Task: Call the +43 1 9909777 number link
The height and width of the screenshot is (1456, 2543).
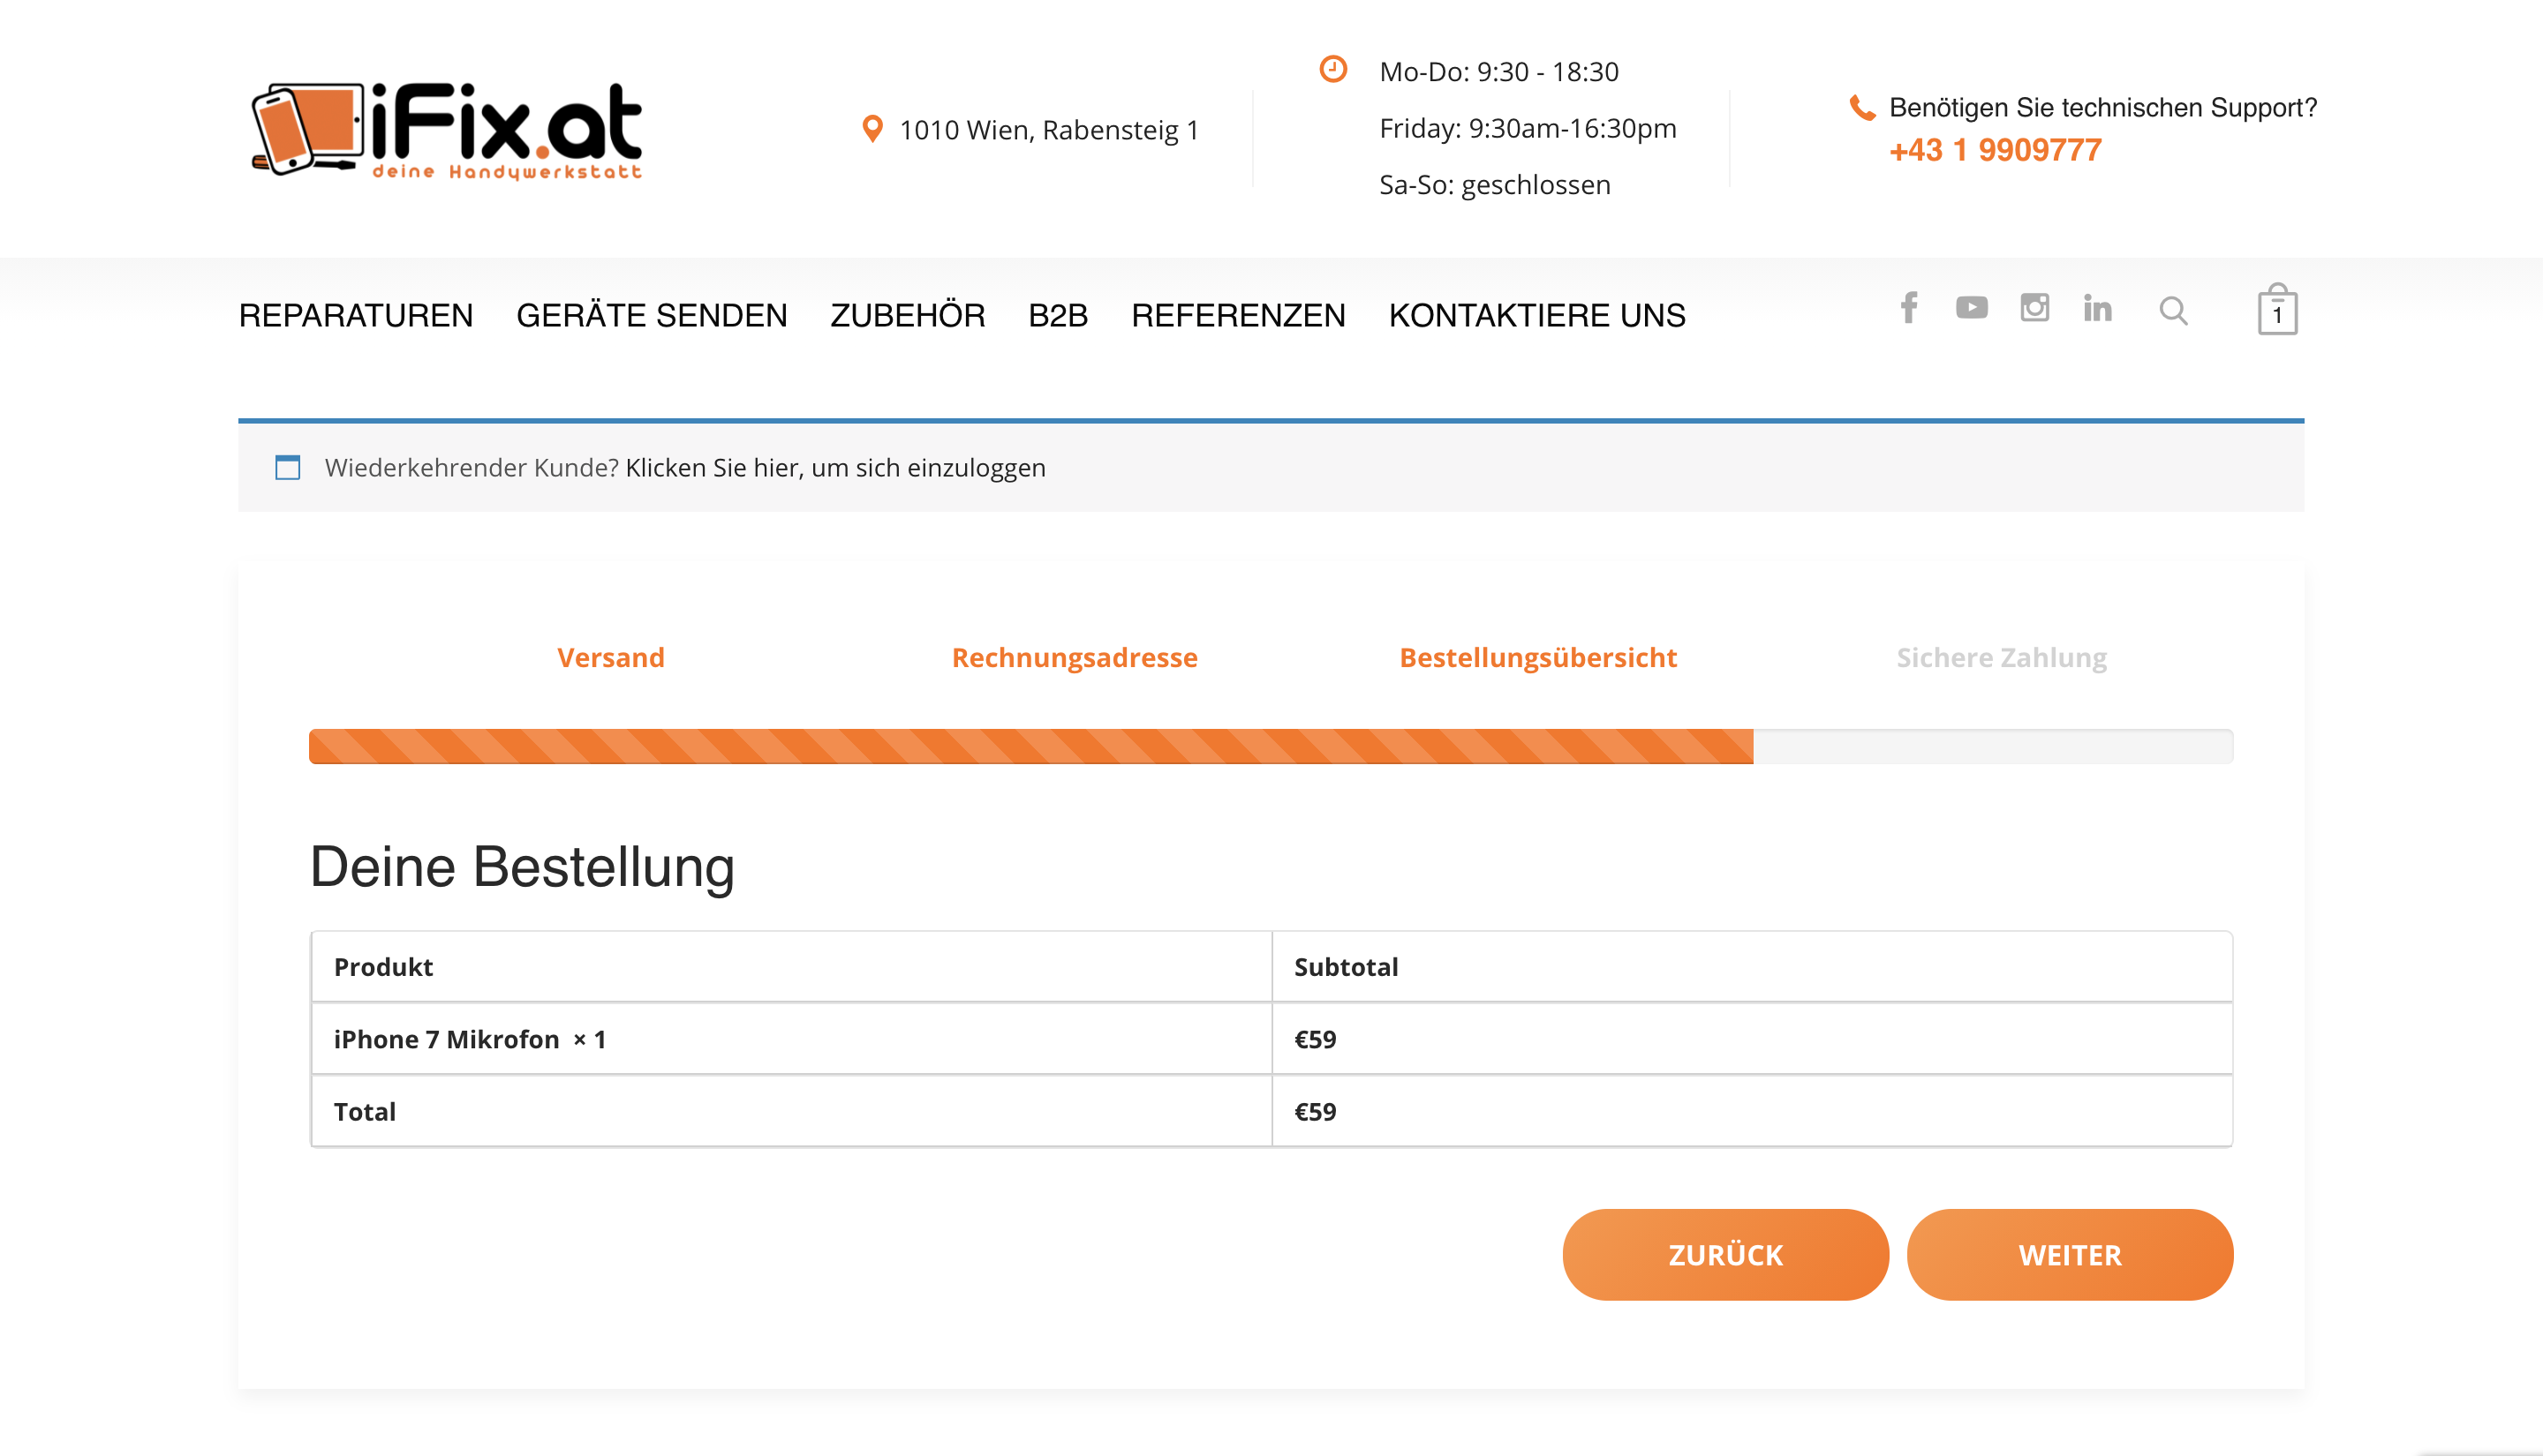Action: point(1996,150)
